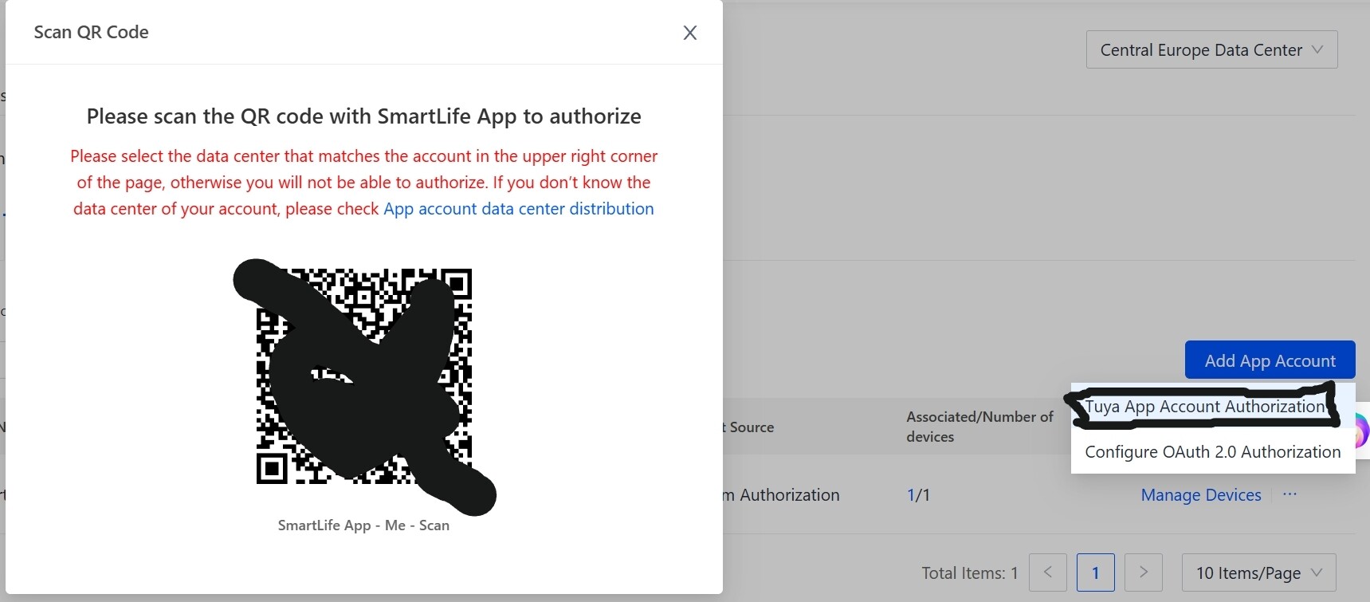Click the 1/1 associated devices link
This screenshot has height=602, width=1370.
click(x=918, y=495)
